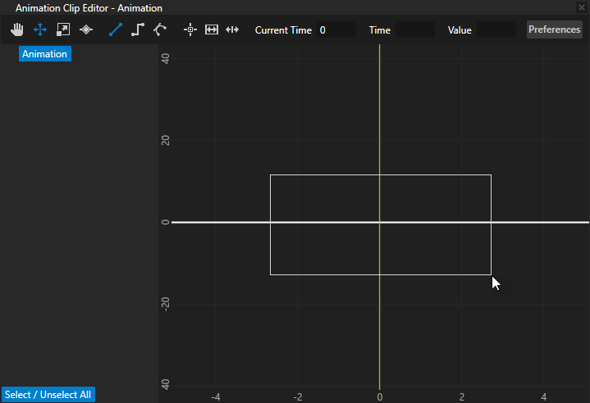Image resolution: width=590 pixels, height=403 pixels.
Task: Select the Move keyframes tool
Action: click(40, 29)
